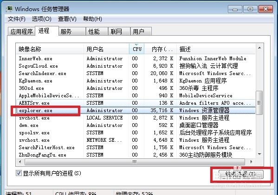278x195 pixels.
Task: Toggle 显示所有用户的进程 checkbox
Action: (x=19, y=173)
